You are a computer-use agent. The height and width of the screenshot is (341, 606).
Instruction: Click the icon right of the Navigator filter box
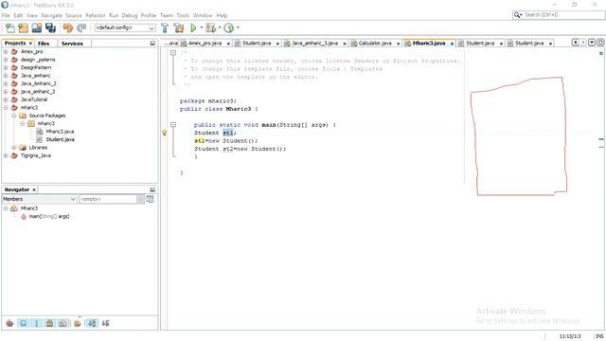150,199
